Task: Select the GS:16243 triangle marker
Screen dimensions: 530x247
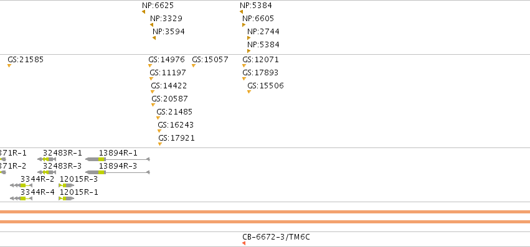Action: pyautogui.click(x=159, y=131)
